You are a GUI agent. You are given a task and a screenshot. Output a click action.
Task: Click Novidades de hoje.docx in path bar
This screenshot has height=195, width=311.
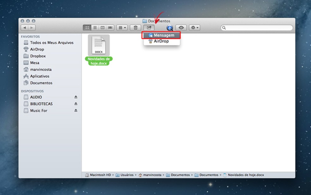pyautogui.click(x=244, y=175)
